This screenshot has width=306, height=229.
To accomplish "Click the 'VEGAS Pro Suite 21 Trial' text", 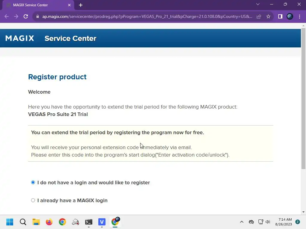I will (x=58, y=114).
